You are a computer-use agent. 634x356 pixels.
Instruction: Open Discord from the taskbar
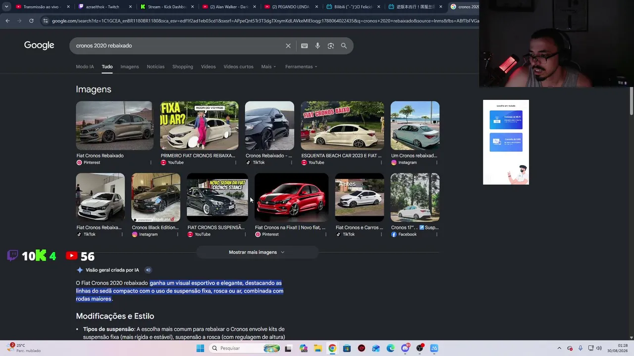coord(405,348)
